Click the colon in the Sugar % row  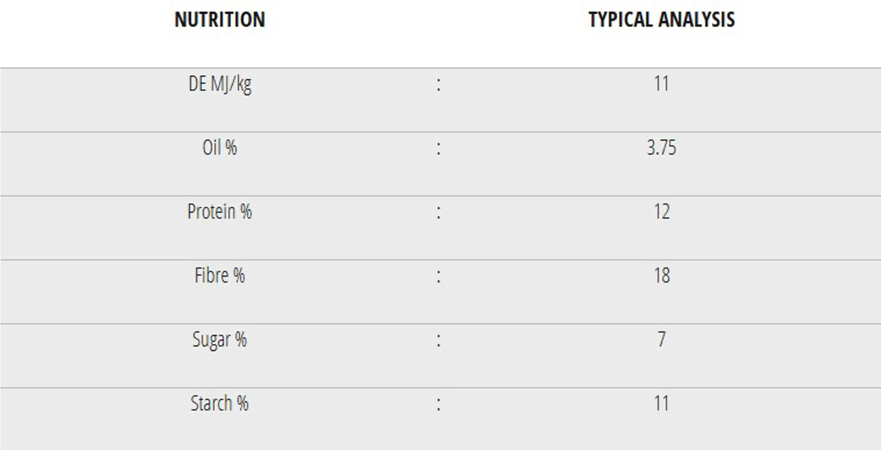(x=439, y=340)
